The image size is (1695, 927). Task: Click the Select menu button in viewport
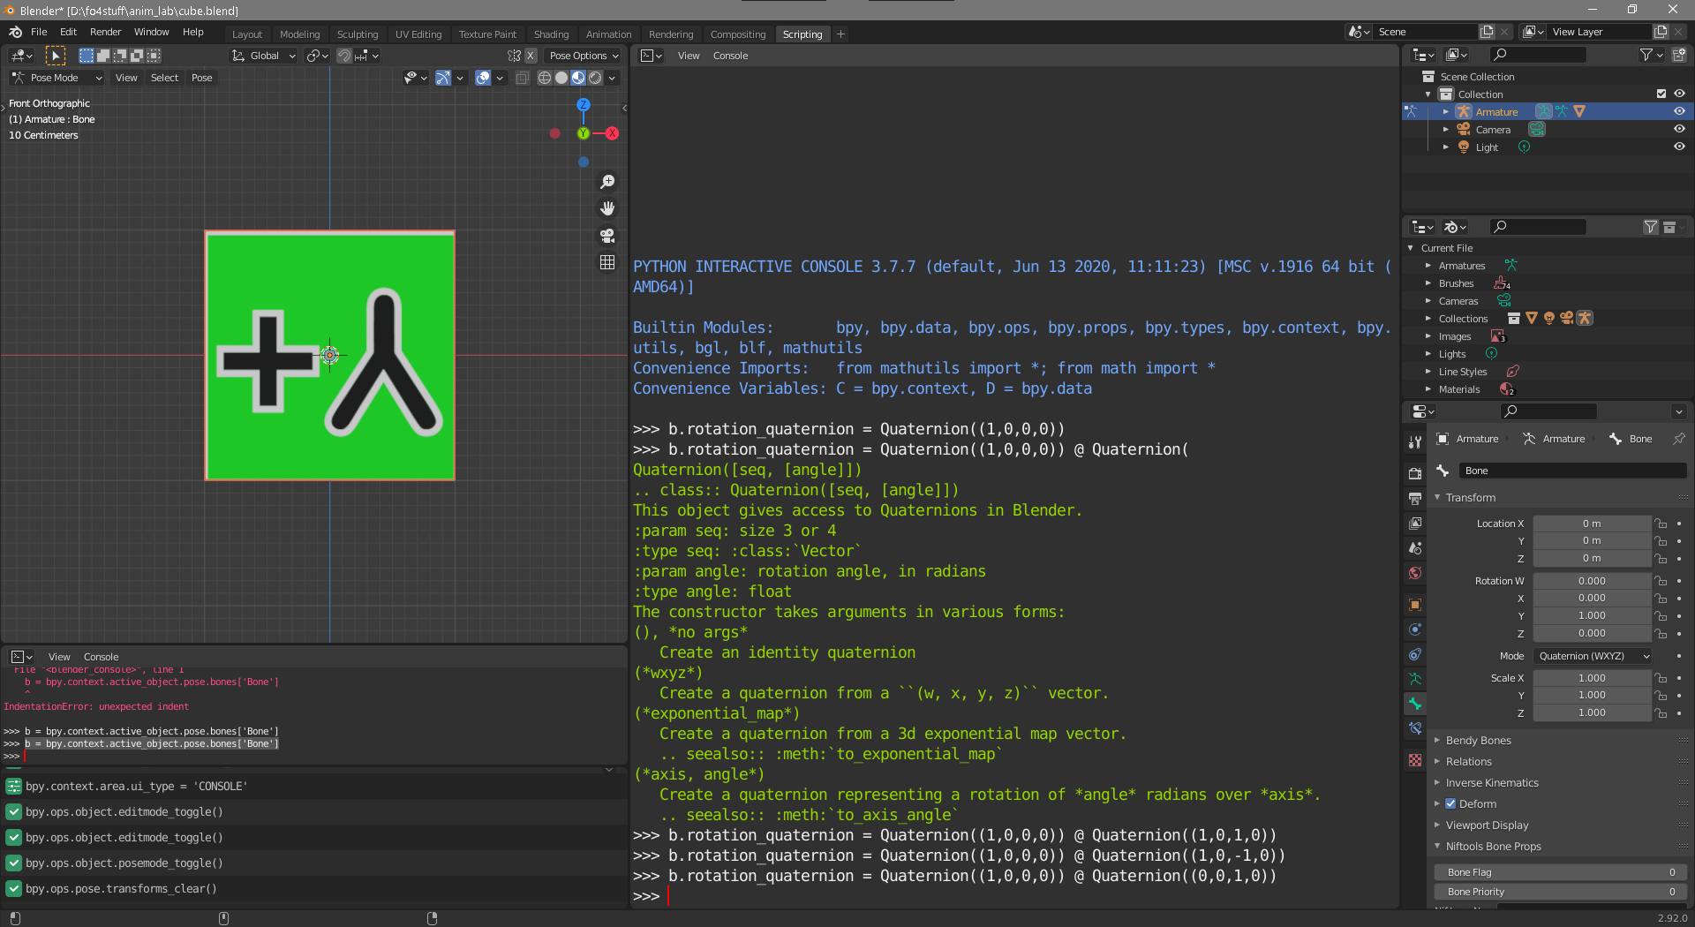[164, 78]
